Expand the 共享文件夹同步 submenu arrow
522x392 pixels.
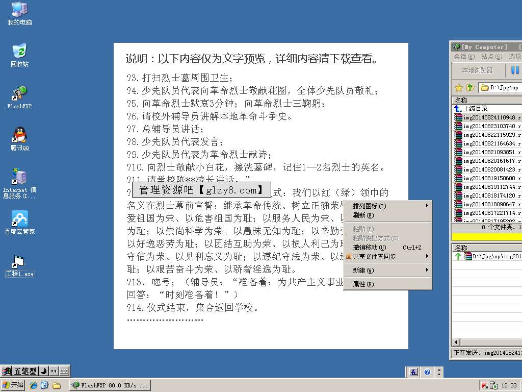pyautogui.click(x=427, y=256)
